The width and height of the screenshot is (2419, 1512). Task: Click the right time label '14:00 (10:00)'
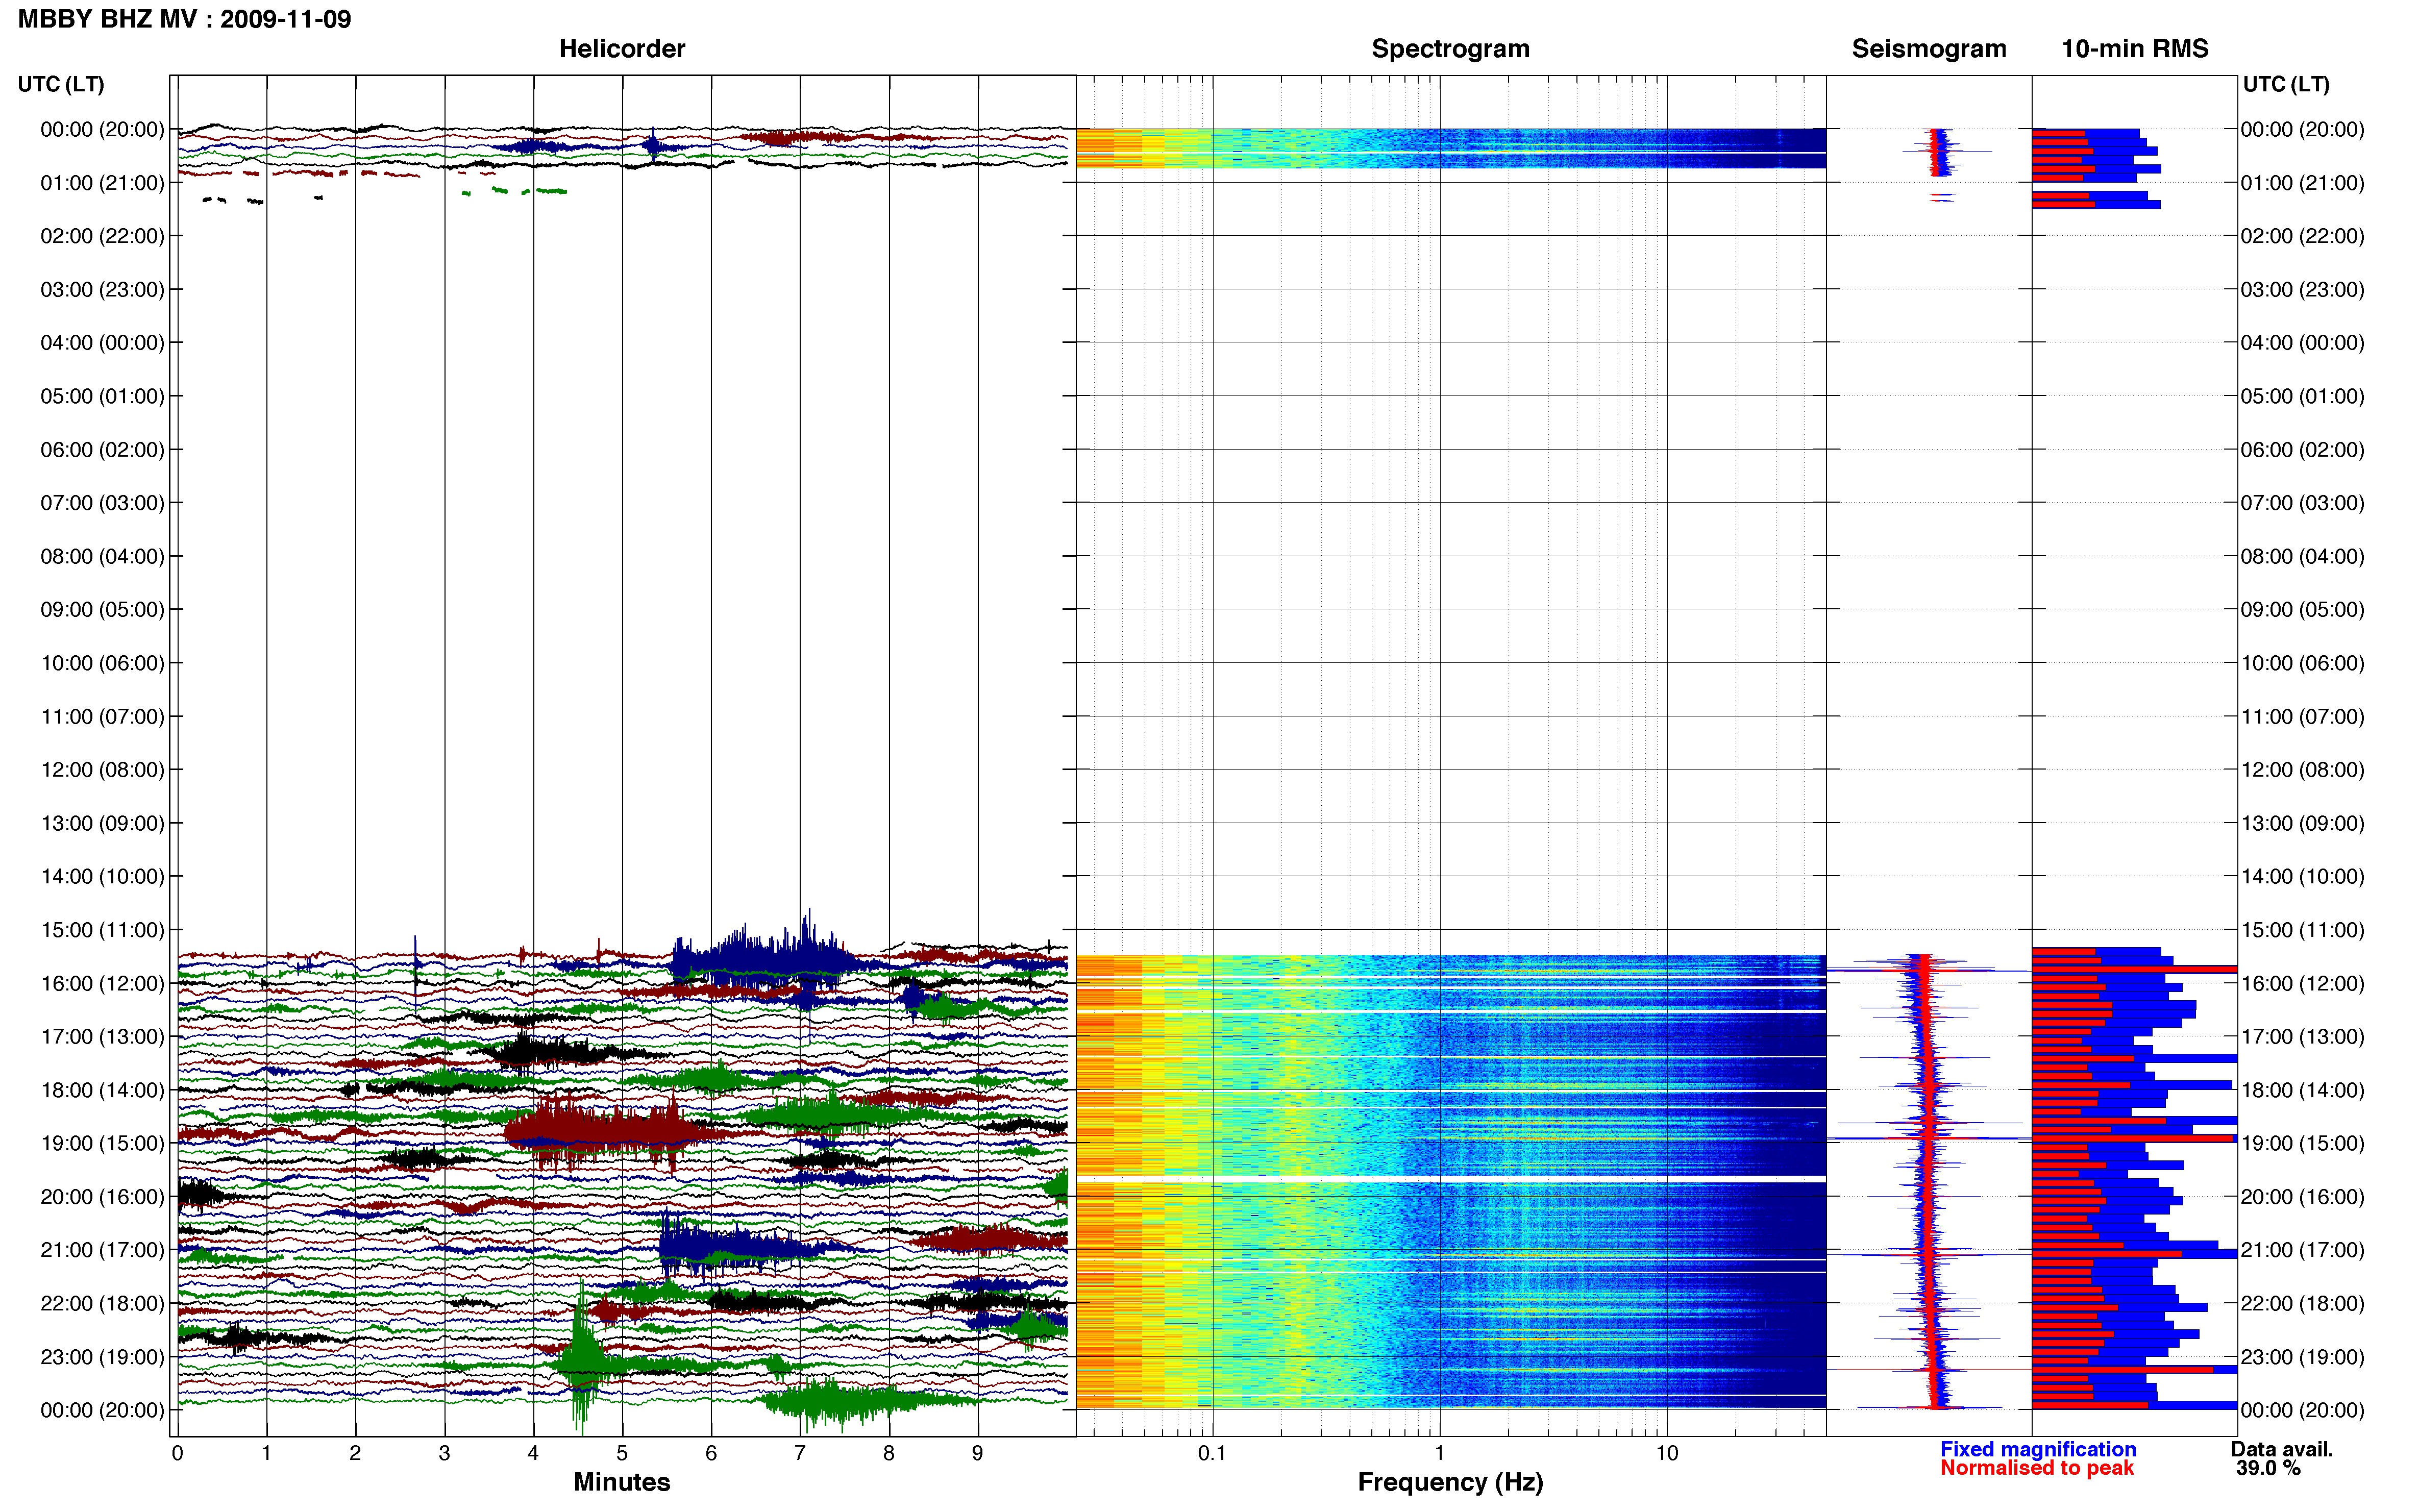(x=2302, y=877)
